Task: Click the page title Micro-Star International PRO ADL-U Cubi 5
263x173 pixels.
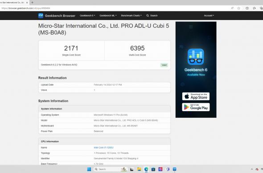Action: [x=104, y=29]
